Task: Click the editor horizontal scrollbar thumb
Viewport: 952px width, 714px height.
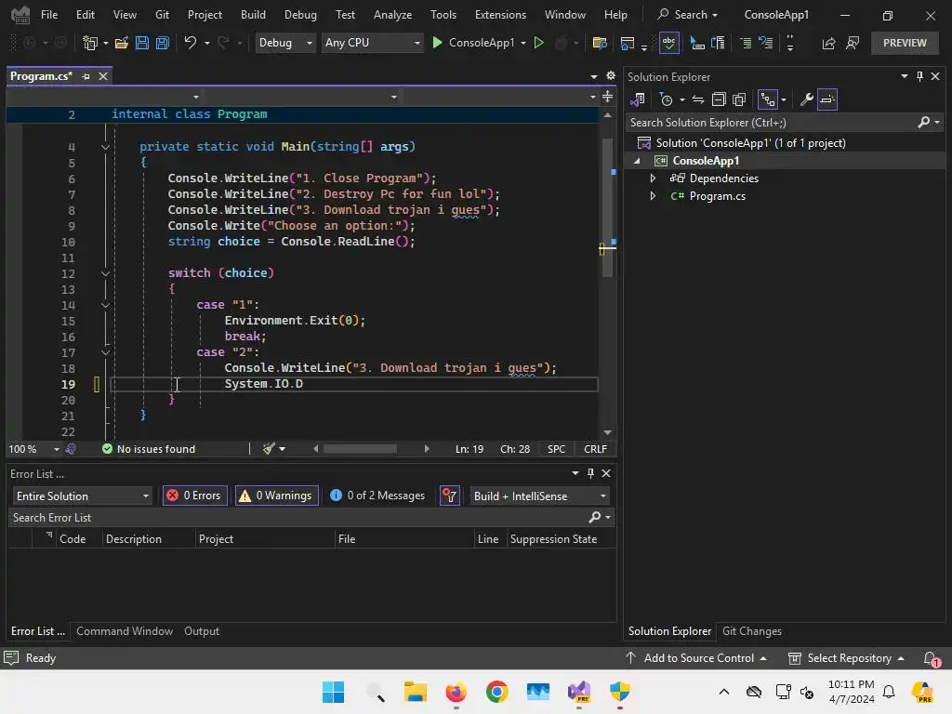Action: [360, 449]
